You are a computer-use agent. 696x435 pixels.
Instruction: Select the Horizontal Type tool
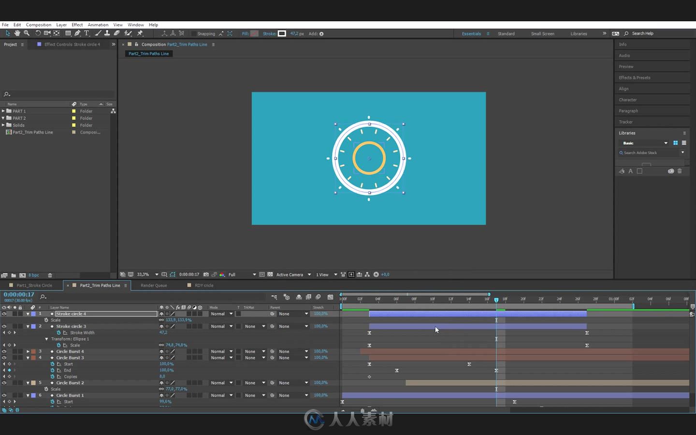coord(87,33)
